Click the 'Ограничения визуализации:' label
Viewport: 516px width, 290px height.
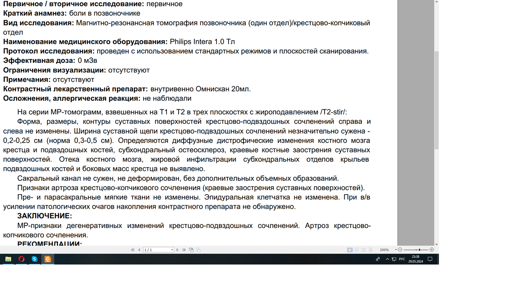coord(55,70)
